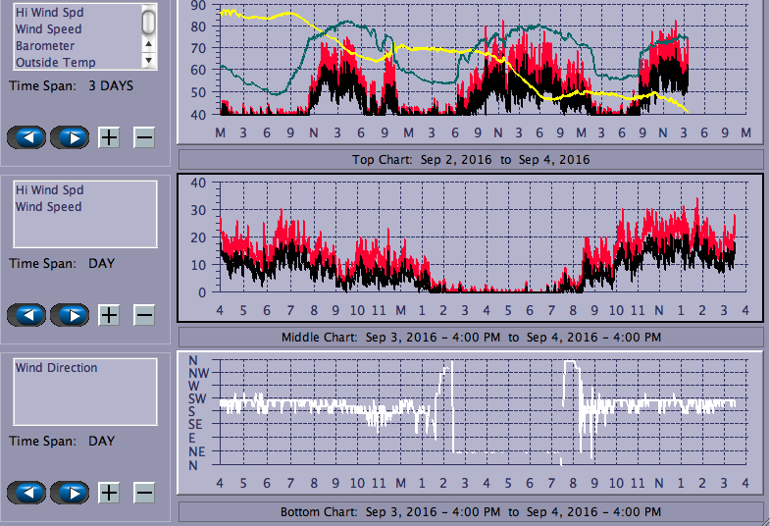Zoom in the top chart time span with plus
Screen dimensions: 770x526
[x=109, y=137]
